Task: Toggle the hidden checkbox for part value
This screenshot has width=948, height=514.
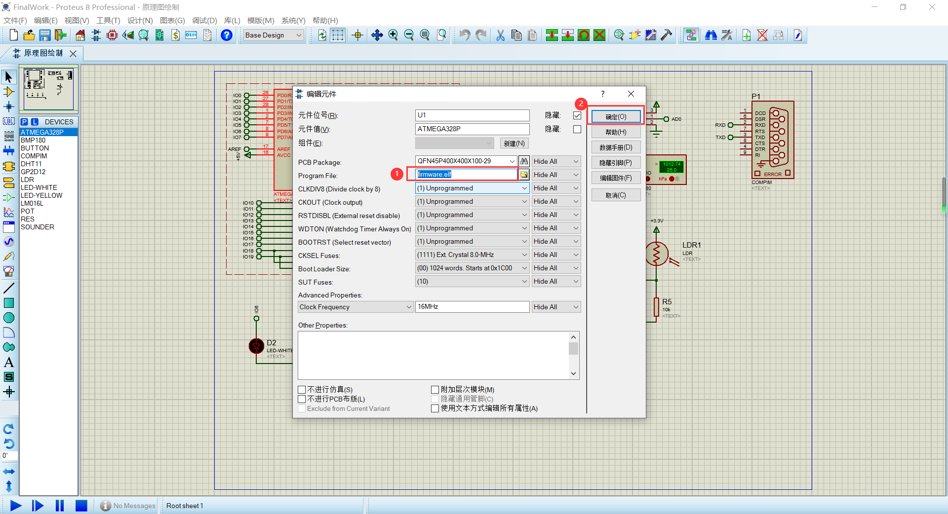Action: 577,129
